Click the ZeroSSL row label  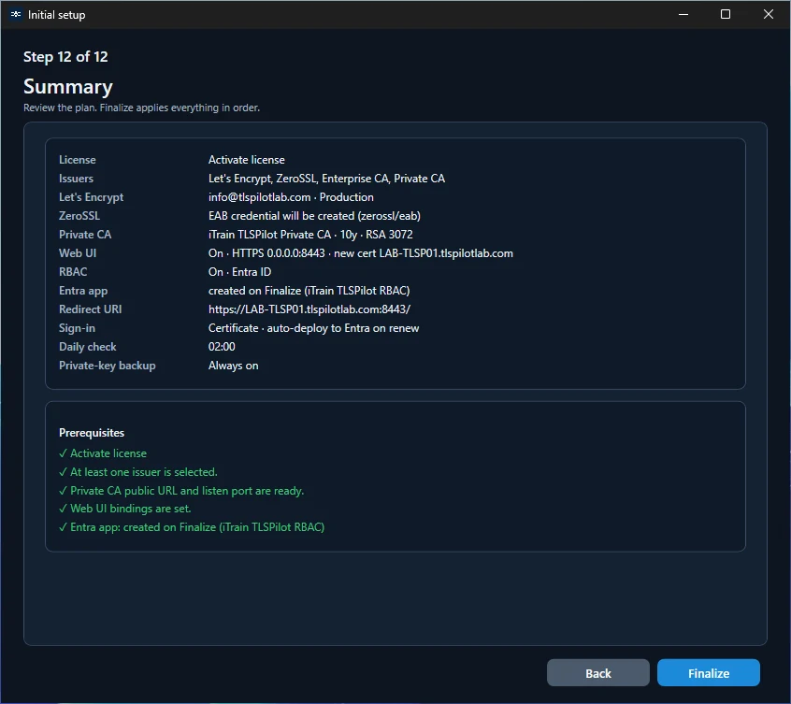point(79,216)
